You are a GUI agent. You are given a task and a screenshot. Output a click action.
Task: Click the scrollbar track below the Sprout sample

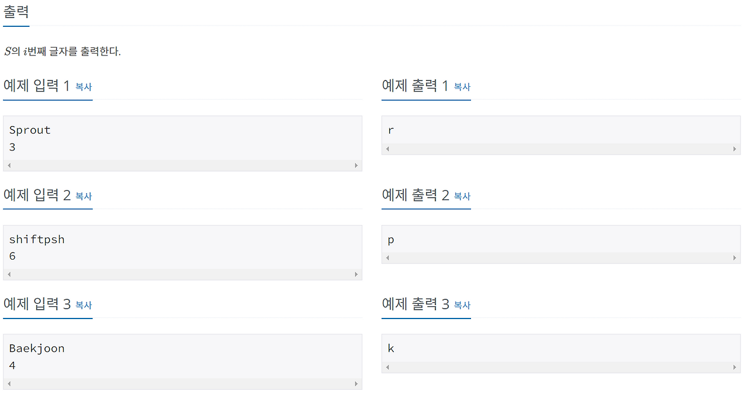point(182,166)
